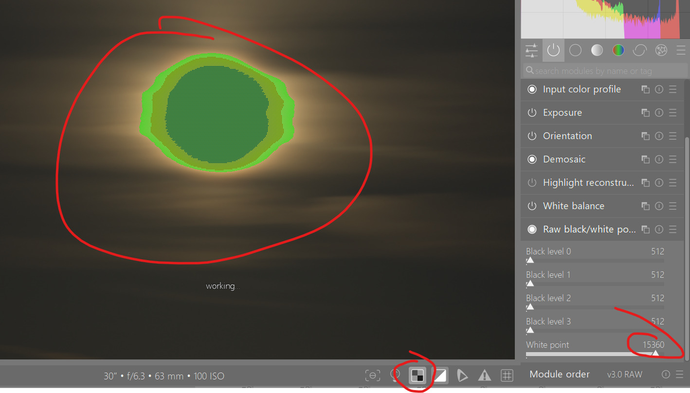Click the search modules field
Screen dimensions: 690x393
click(x=605, y=71)
